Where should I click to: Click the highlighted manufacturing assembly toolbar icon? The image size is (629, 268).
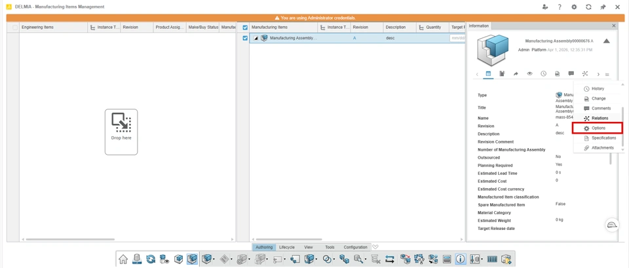(x=192, y=259)
